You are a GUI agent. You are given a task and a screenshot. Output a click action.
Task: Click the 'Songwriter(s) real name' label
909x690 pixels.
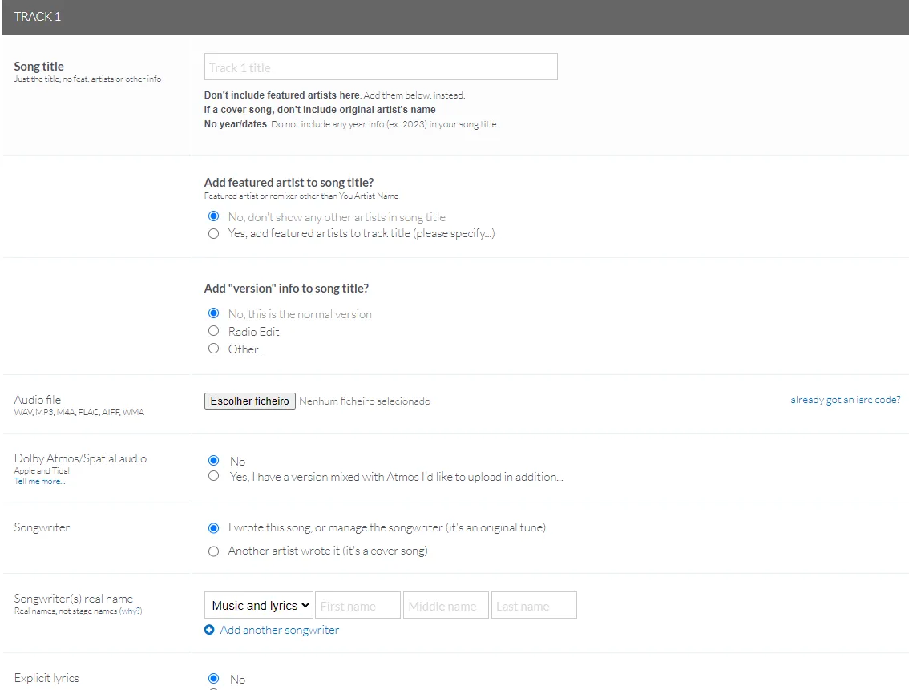click(74, 599)
